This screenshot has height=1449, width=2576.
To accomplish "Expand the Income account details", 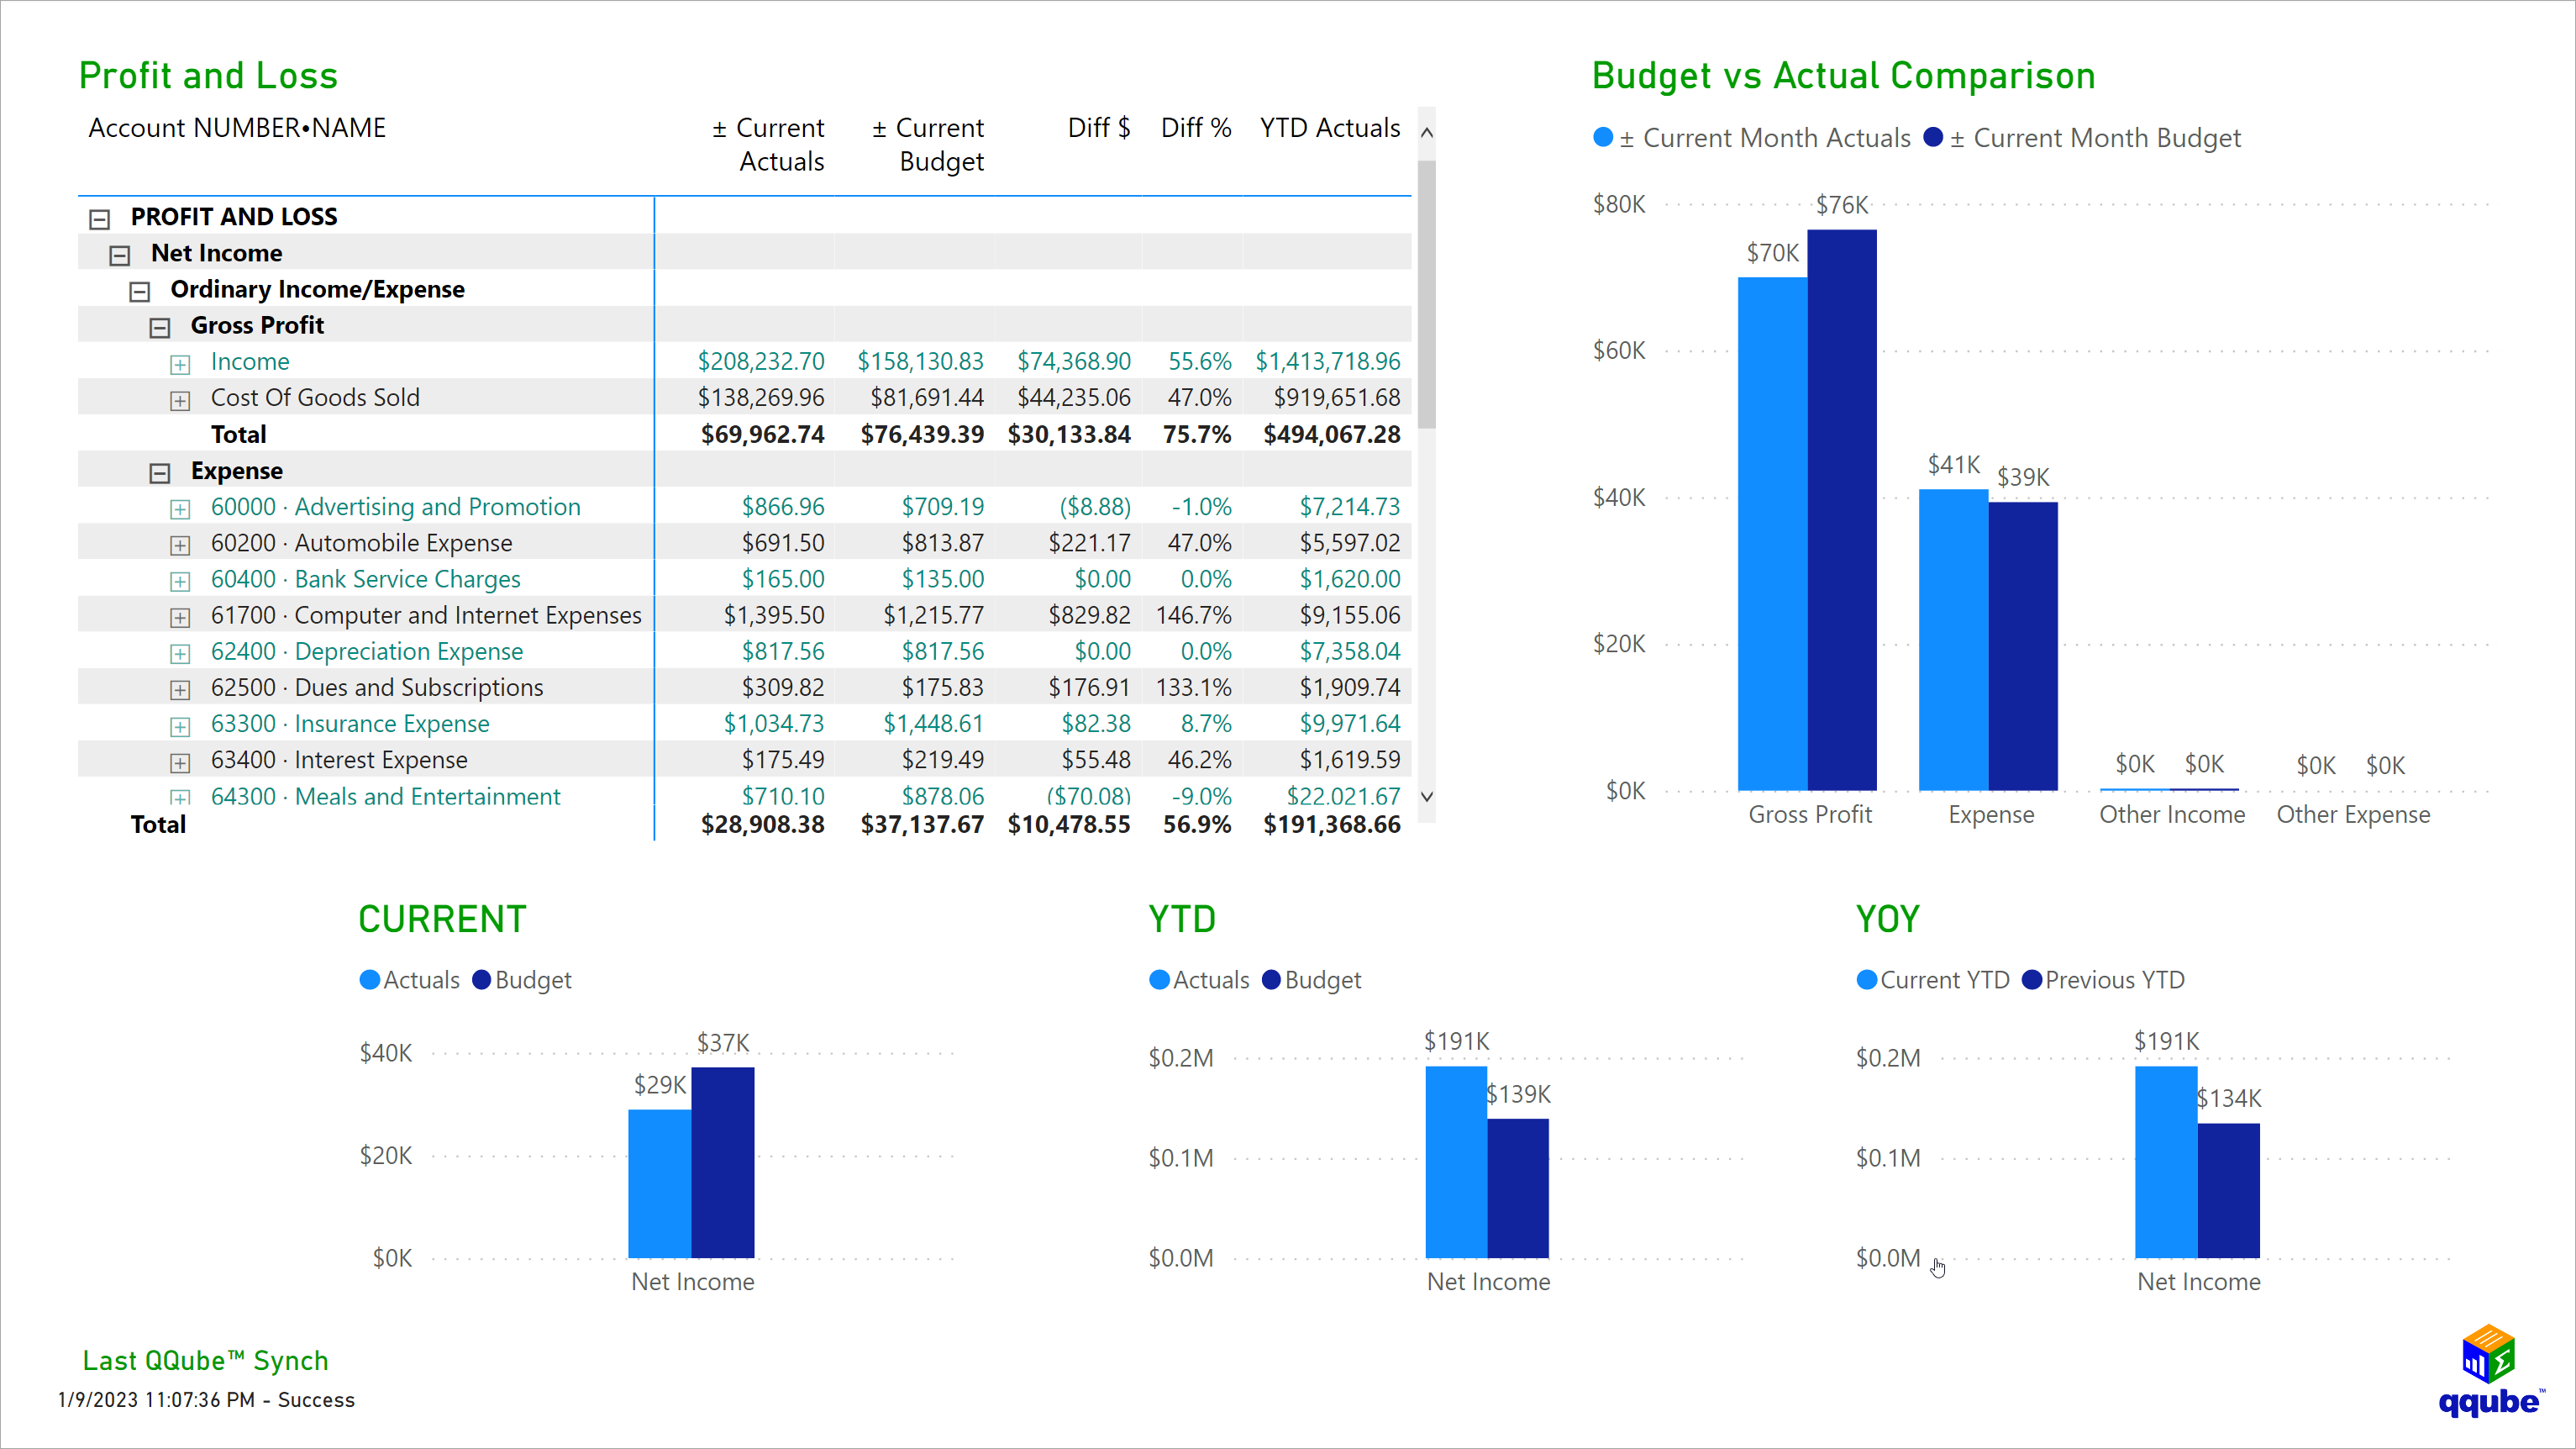I will click(180, 363).
